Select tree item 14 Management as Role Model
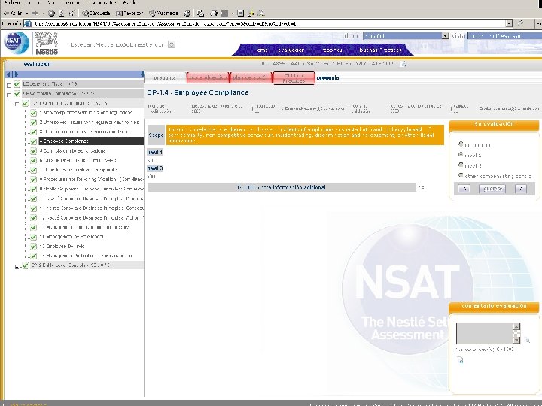542x406 pixels. pos(72,237)
